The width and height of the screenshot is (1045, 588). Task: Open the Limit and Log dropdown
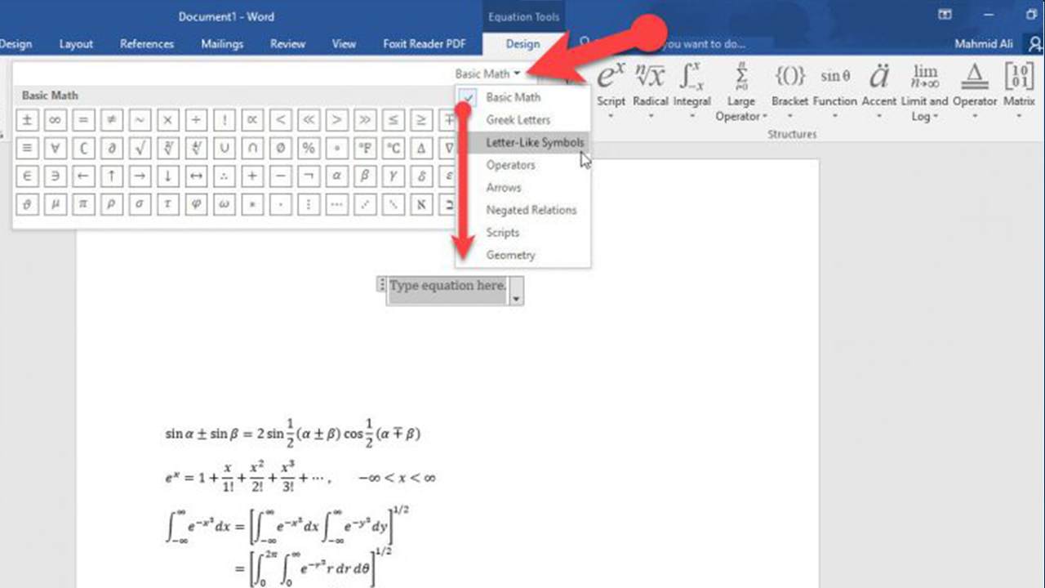click(925, 92)
